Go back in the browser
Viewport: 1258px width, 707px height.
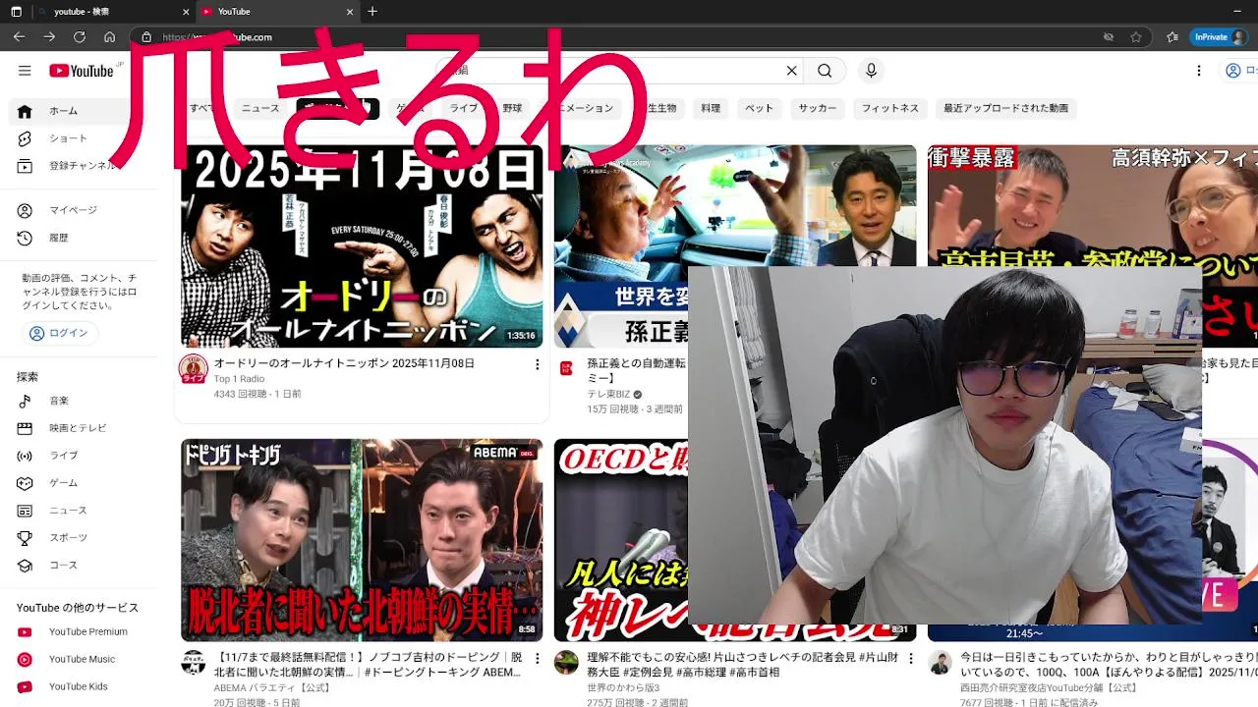19,37
